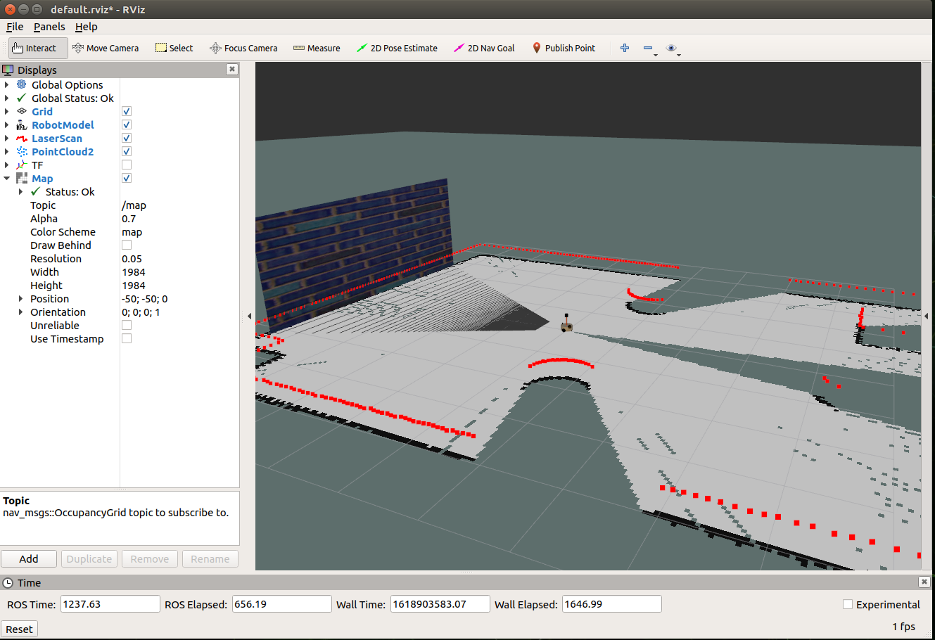This screenshot has height=640, width=935.
Task: Click inside the Wall Time input field
Action: 440,603
